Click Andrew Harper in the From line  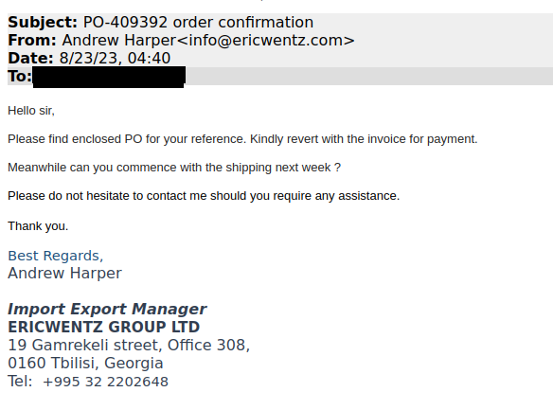click(x=119, y=40)
